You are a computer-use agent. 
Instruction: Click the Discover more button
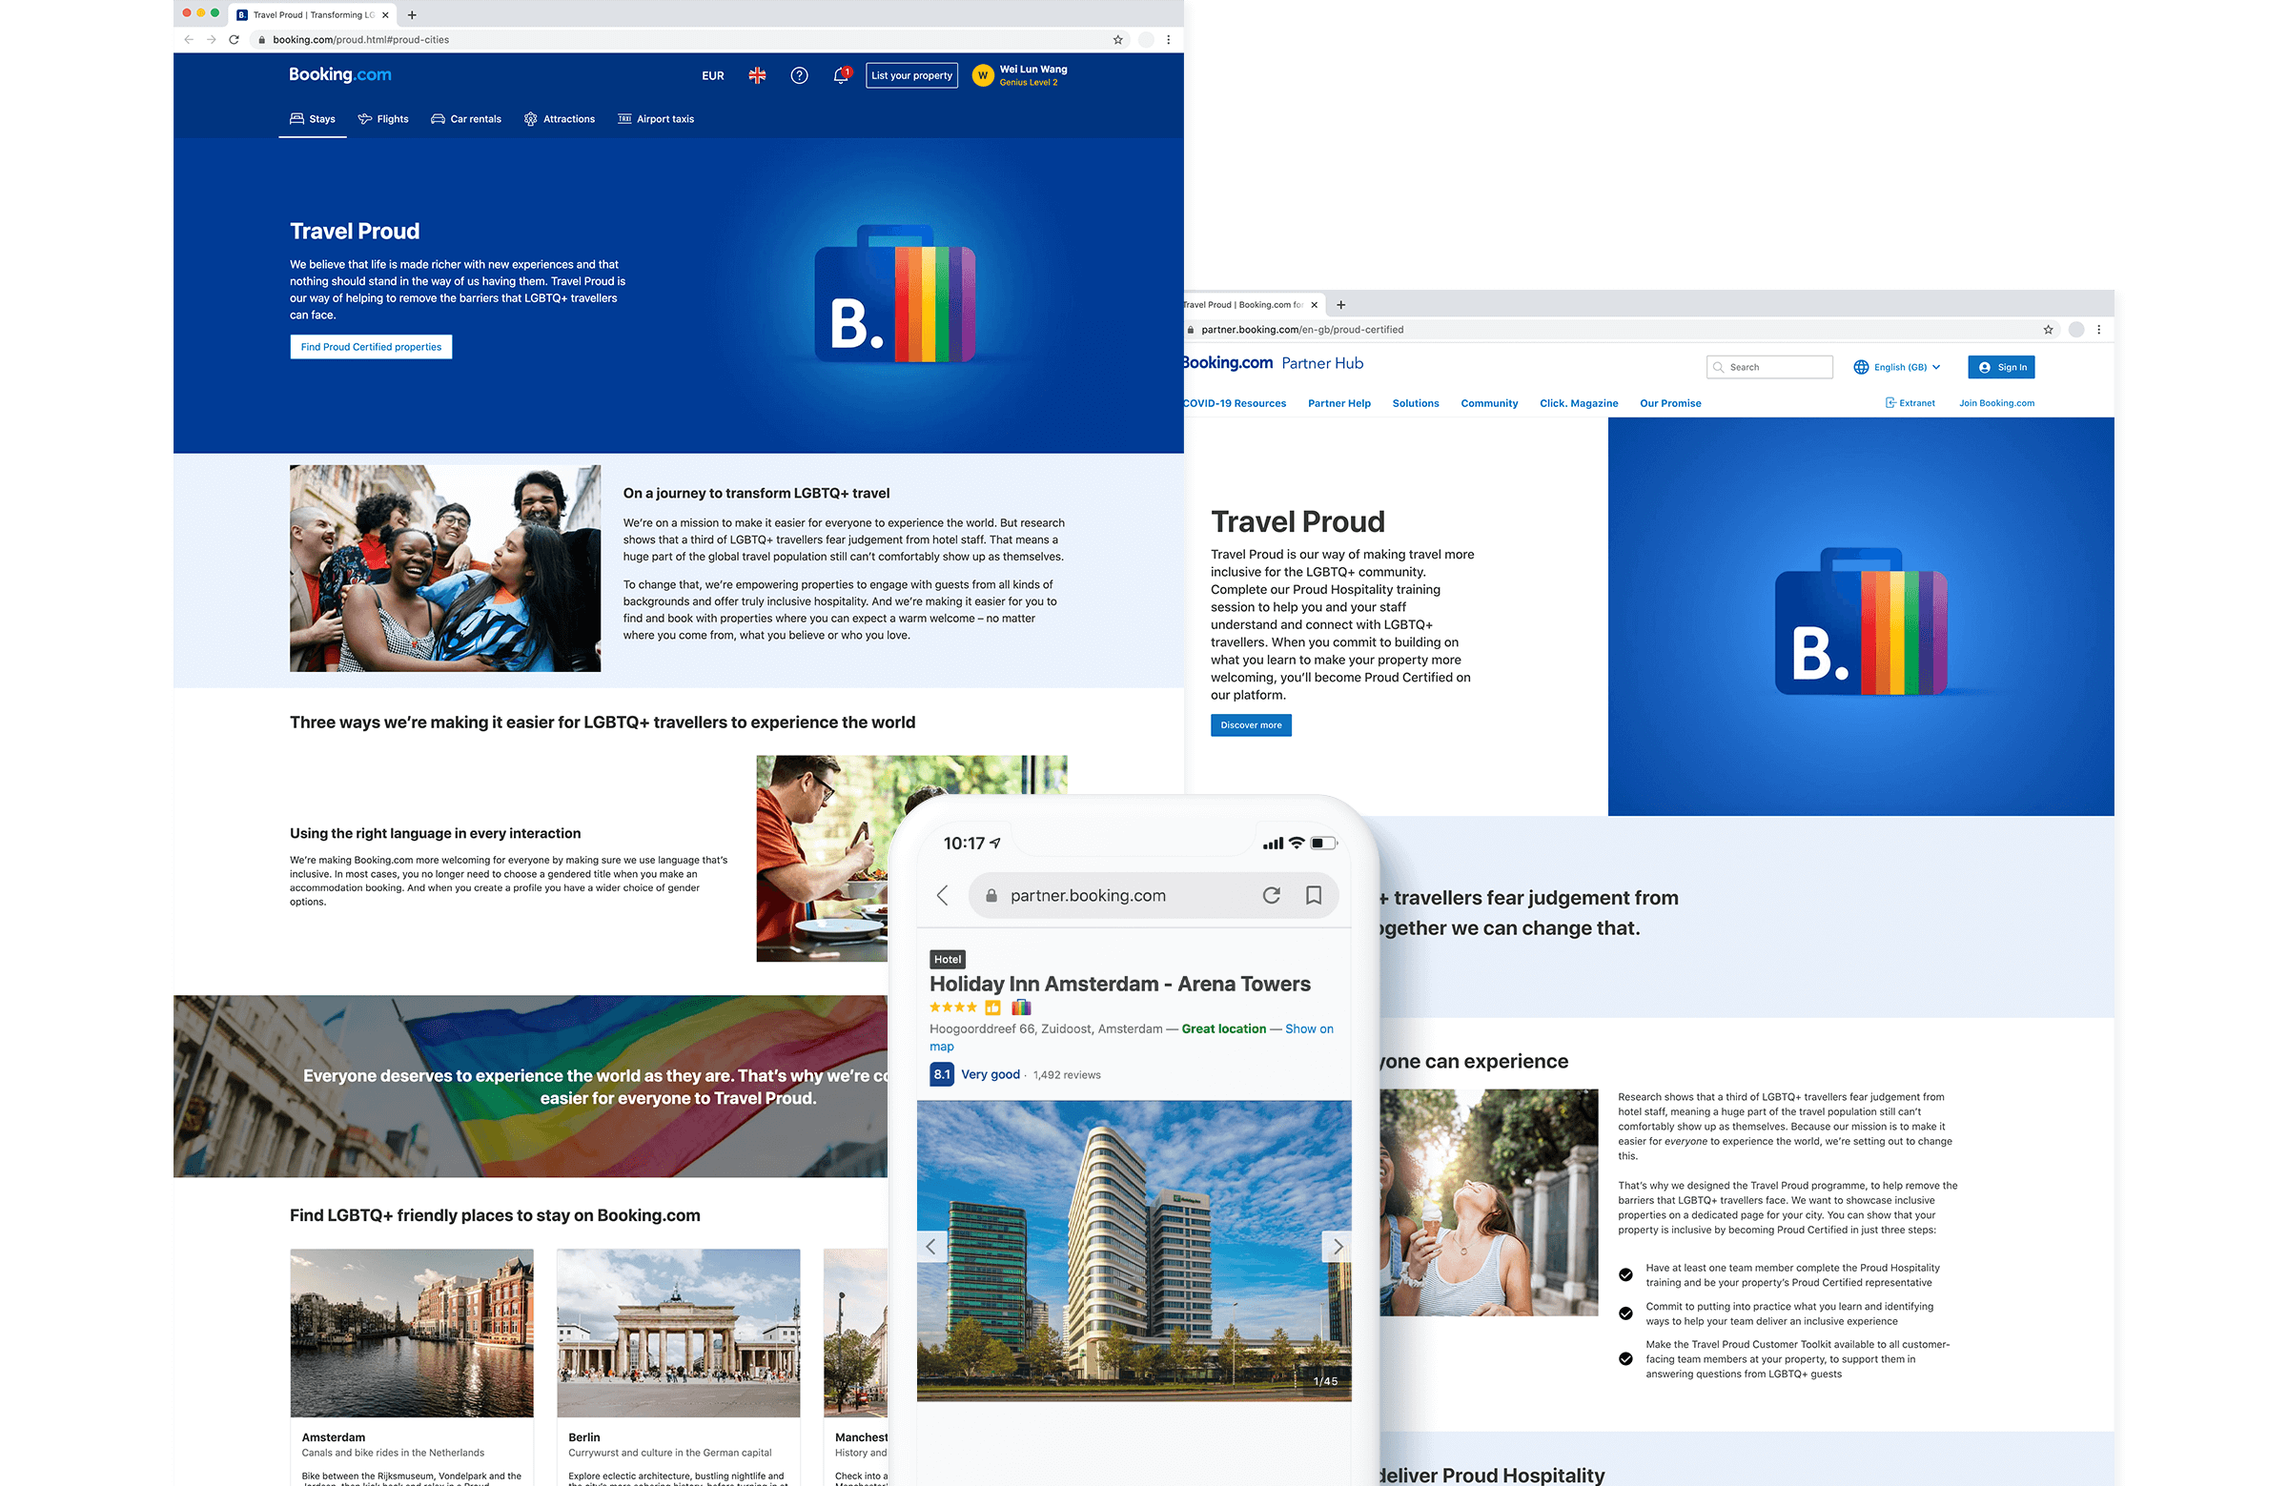(1251, 725)
